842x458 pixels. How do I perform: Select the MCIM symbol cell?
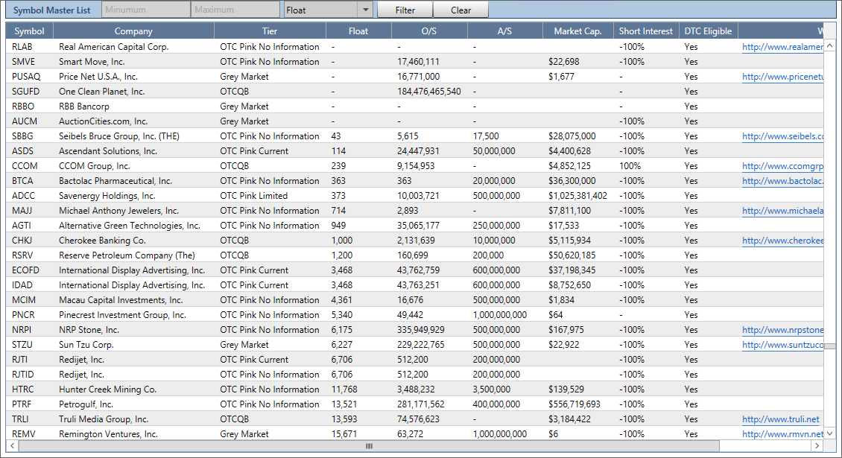click(24, 300)
